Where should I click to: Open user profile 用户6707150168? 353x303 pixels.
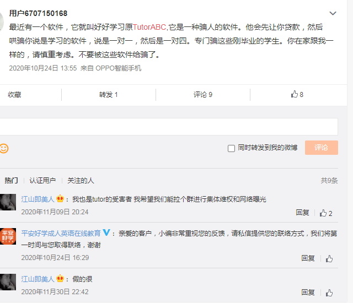pos(38,13)
